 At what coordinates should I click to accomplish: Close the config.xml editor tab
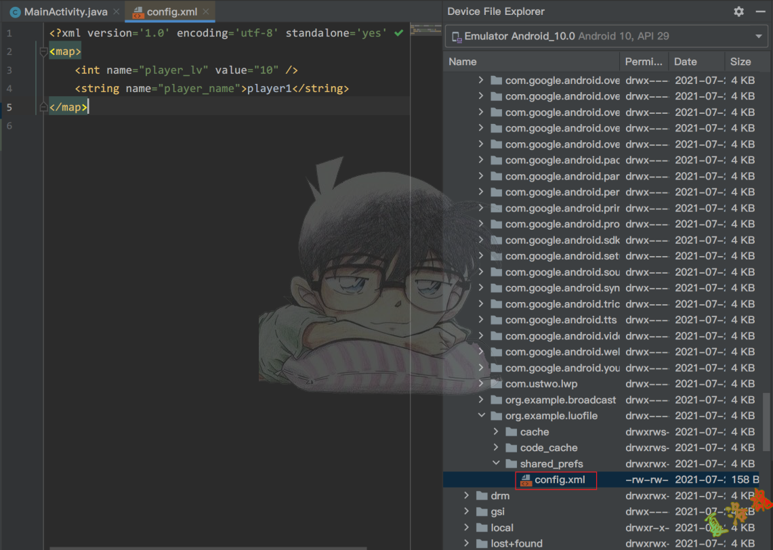click(206, 12)
